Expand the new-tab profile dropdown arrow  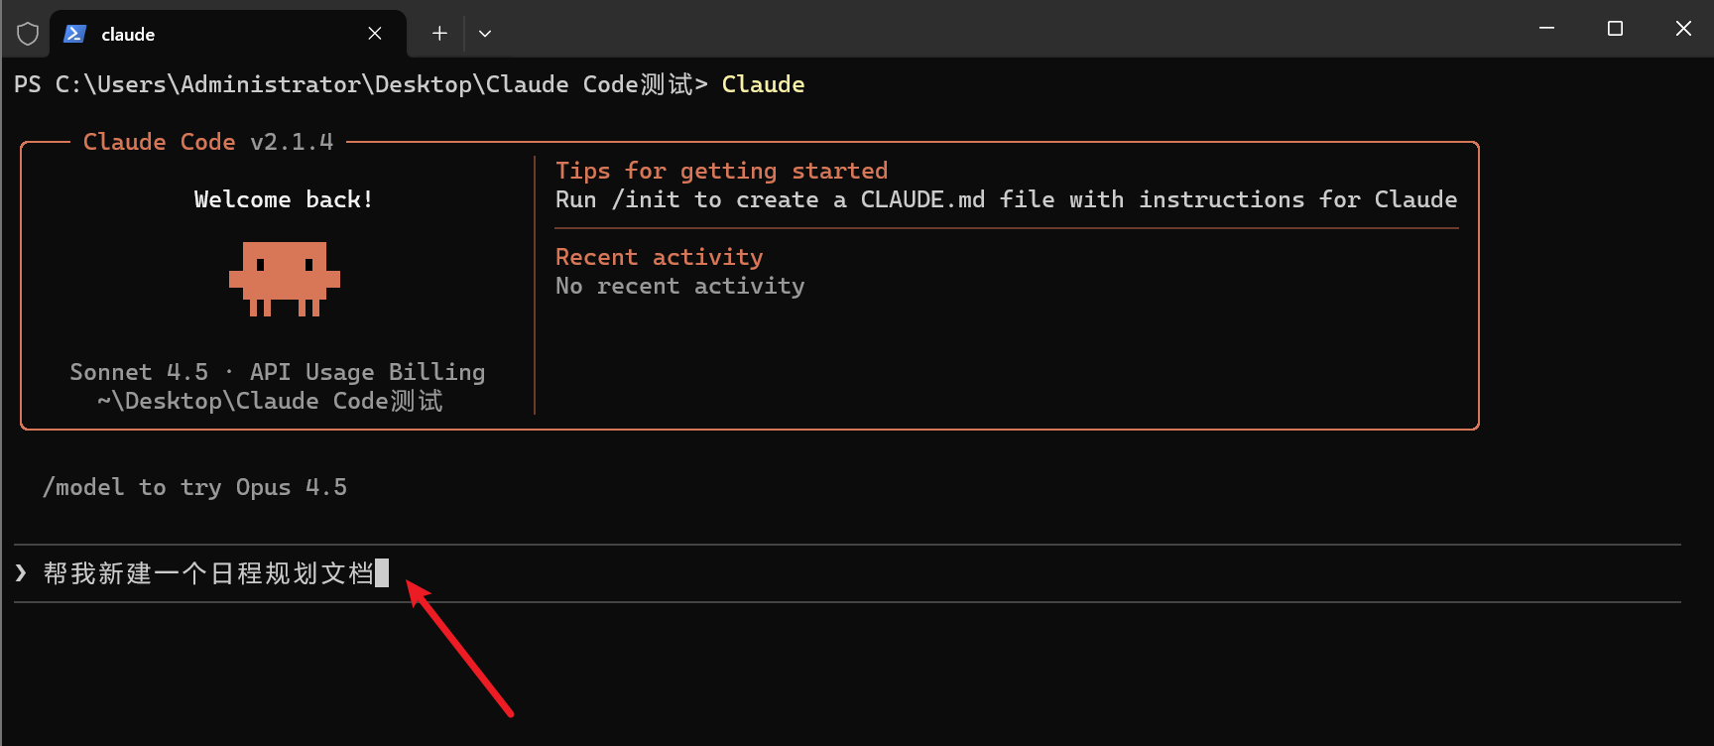pyautogui.click(x=485, y=34)
